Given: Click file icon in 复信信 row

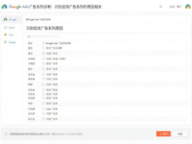Looking at the screenshot, I should (43, 119).
